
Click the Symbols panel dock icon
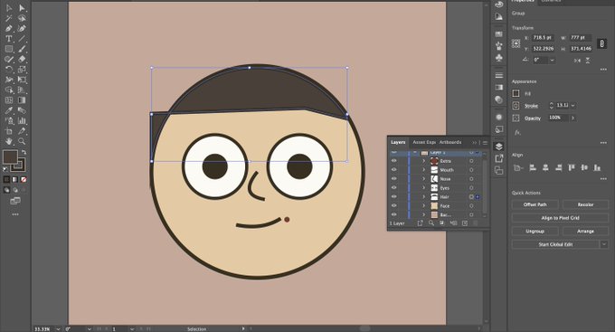[499, 58]
